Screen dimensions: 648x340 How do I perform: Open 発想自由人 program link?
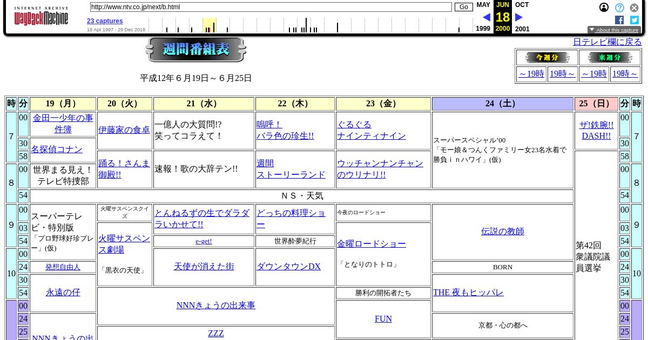63,267
